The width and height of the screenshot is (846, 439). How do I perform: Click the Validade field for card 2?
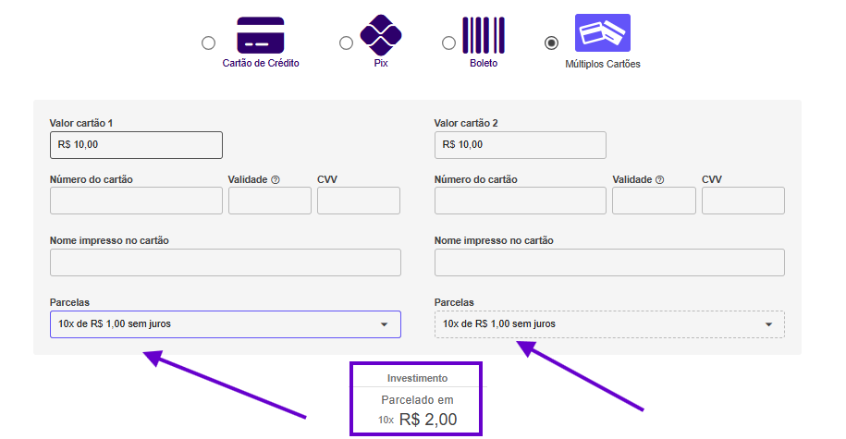click(654, 201)
